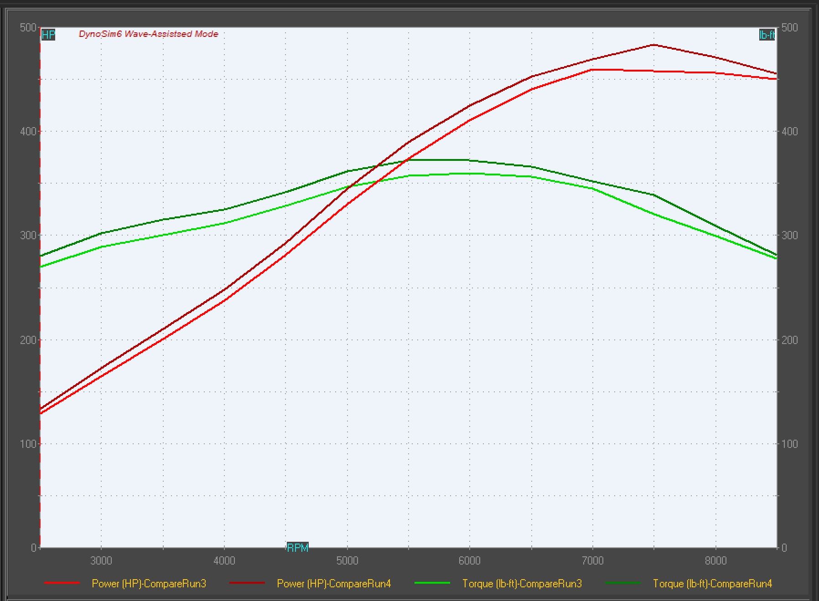
Task: Click the 6000 RPM tick label
Action: point(470,561)
